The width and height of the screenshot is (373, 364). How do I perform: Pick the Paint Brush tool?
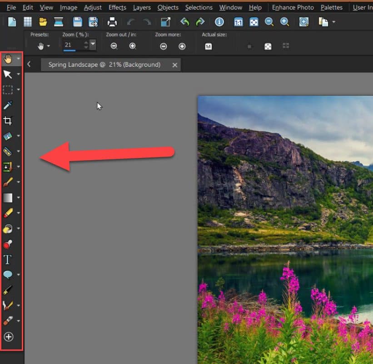click(x=8, y=182)
